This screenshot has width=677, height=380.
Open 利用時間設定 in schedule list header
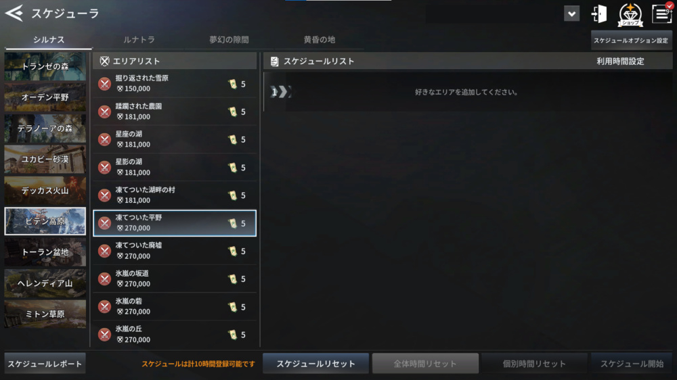pos(620,62)
